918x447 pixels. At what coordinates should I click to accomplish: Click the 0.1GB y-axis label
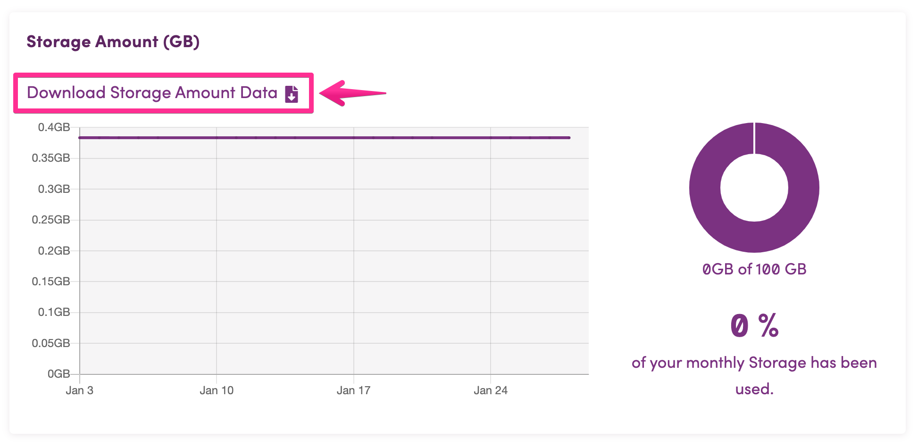(54, 312)
